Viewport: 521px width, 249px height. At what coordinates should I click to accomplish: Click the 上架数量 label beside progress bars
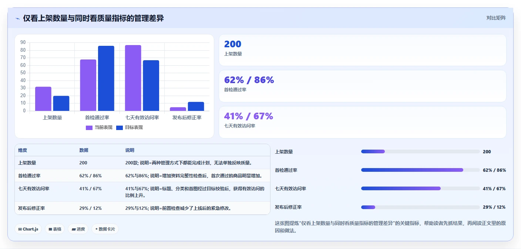point(284,151)
